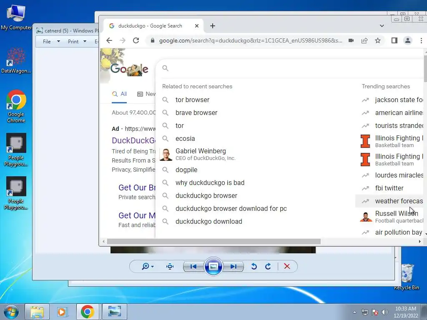Viewport: 427px width, 320px height.
Task: Select the DataWagon desktop shortcut
Action: (16, 60)
